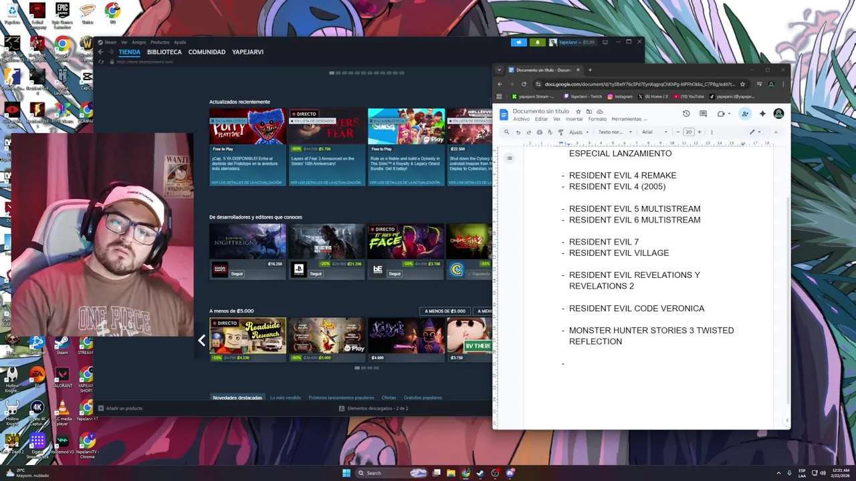This screenshot has width=856, height=481.
Task: Bookmark the page with Chrome star icon
Action: [x=742, y=84]
